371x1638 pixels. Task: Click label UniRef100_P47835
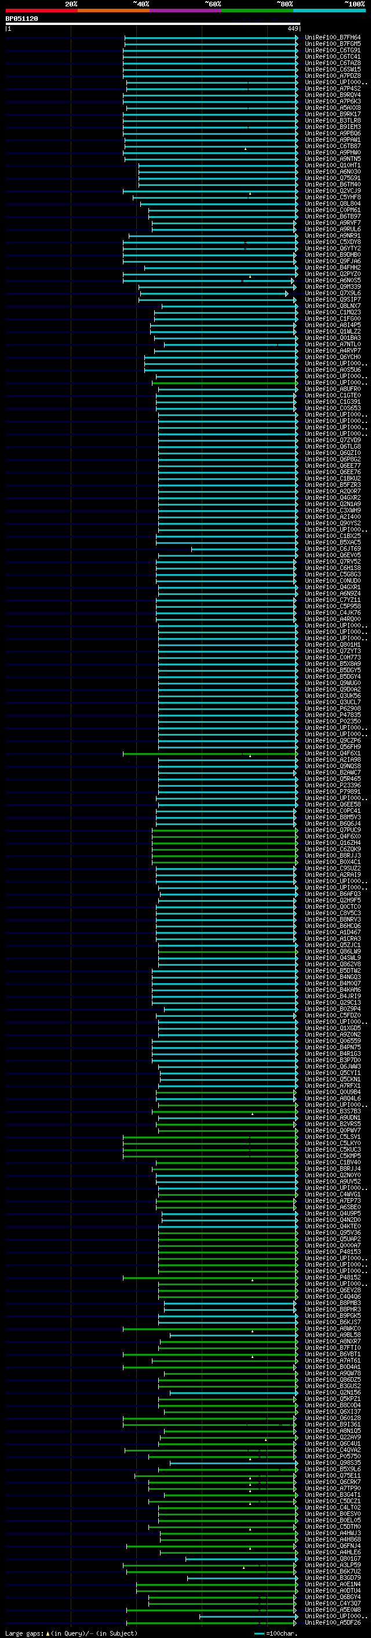(x=333, y=715)
